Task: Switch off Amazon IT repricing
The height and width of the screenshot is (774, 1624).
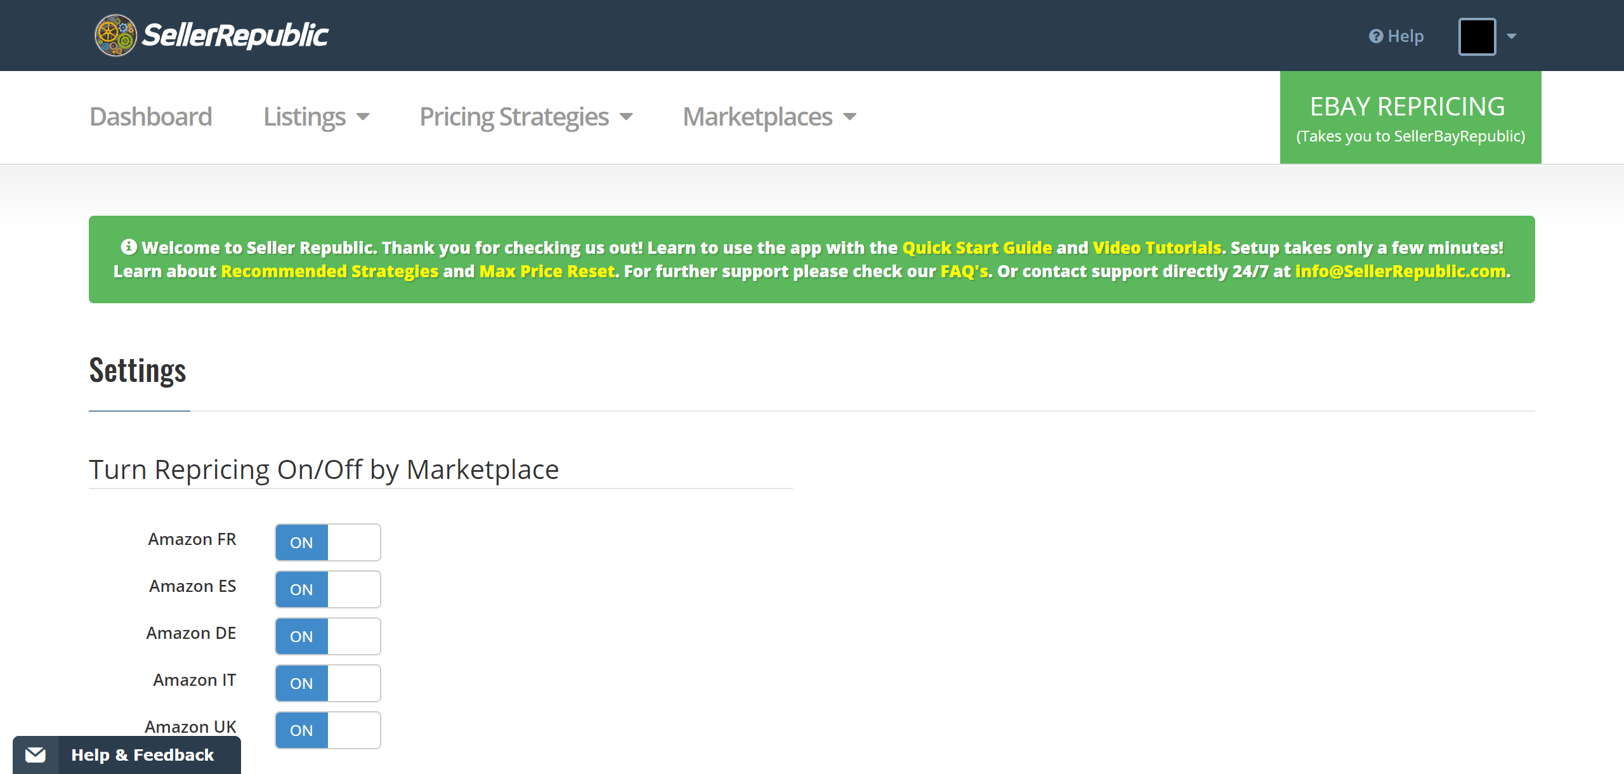Action: tap(327, 683)
